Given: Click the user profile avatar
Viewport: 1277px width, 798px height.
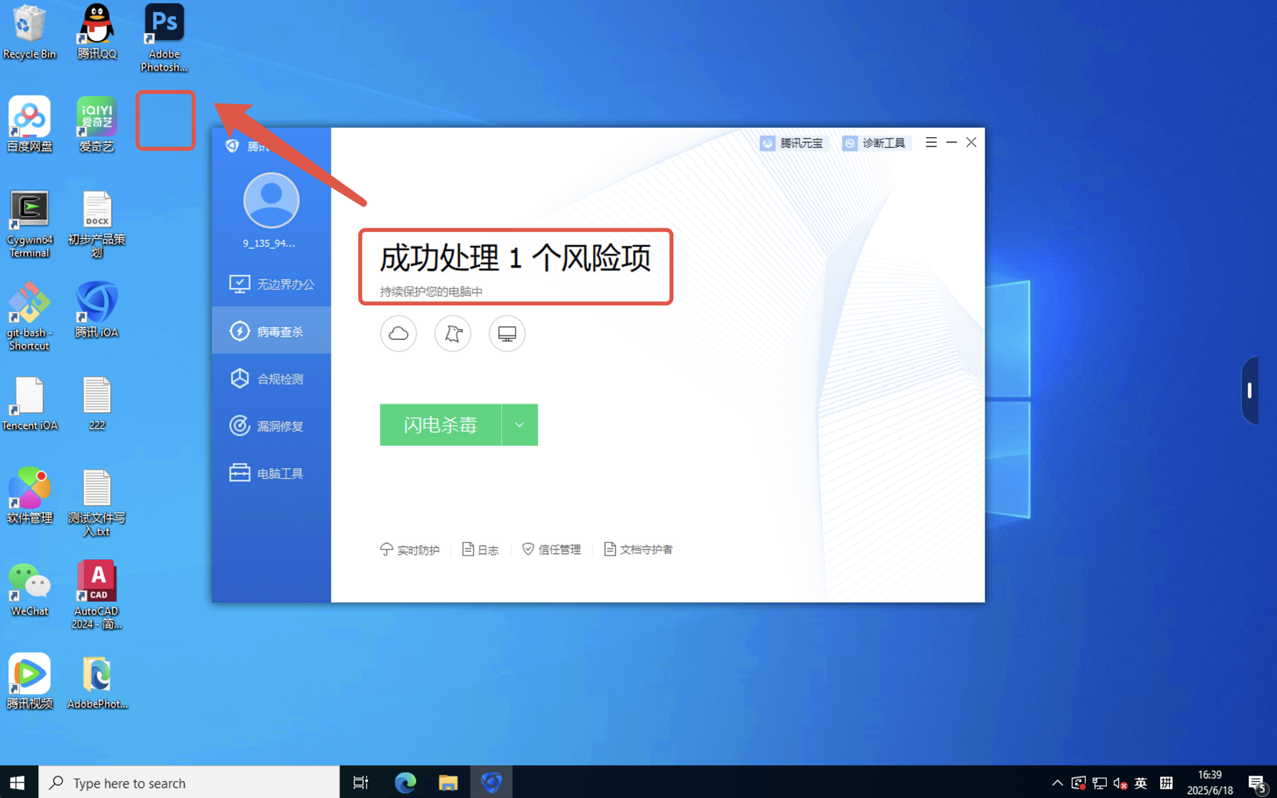Looking at the screenshot, I should [271, 200].
